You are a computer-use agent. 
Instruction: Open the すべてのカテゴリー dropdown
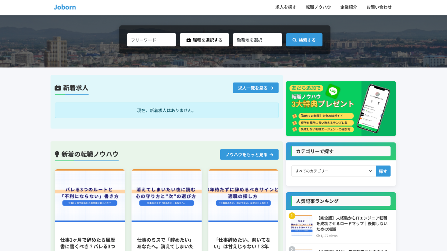[333, 171]
